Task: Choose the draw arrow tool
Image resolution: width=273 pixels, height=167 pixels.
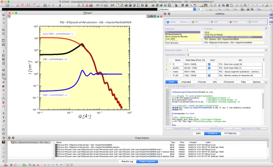Action: pyautogui.click(x=3, y=121)
